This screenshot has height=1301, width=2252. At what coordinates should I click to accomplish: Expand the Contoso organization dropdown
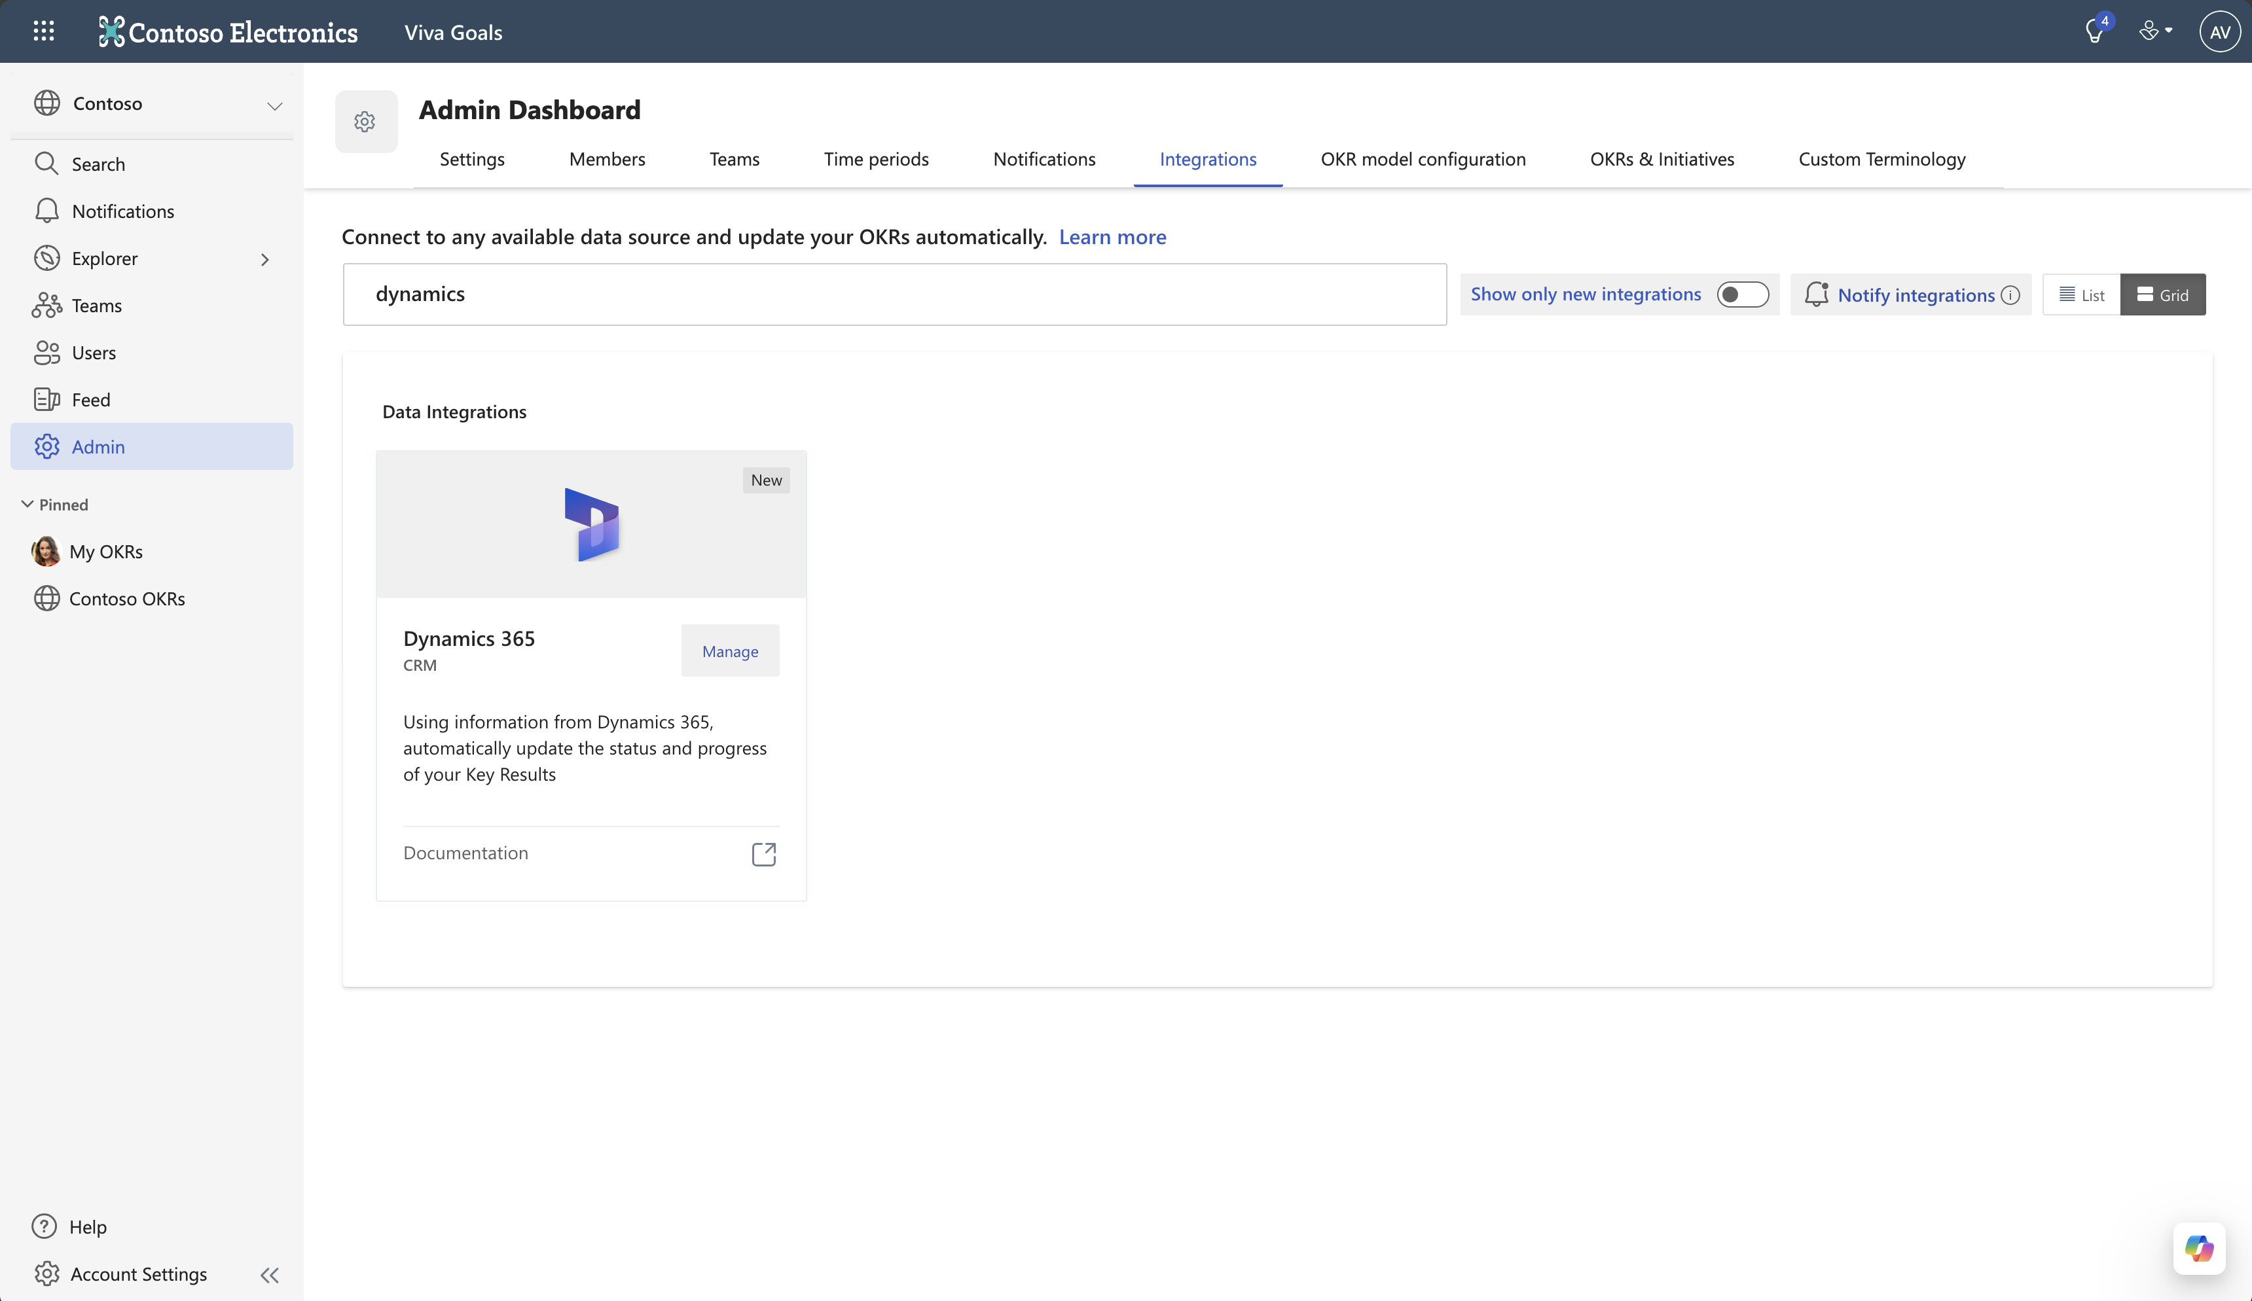click(274, 105)
